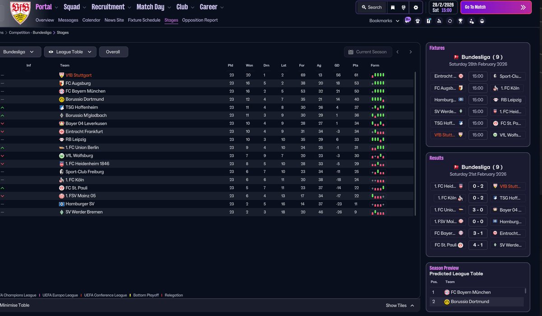The height and width of the screenshot is (316, 542).
Task: Switch to the News Site tab
Action: [114, 20]
